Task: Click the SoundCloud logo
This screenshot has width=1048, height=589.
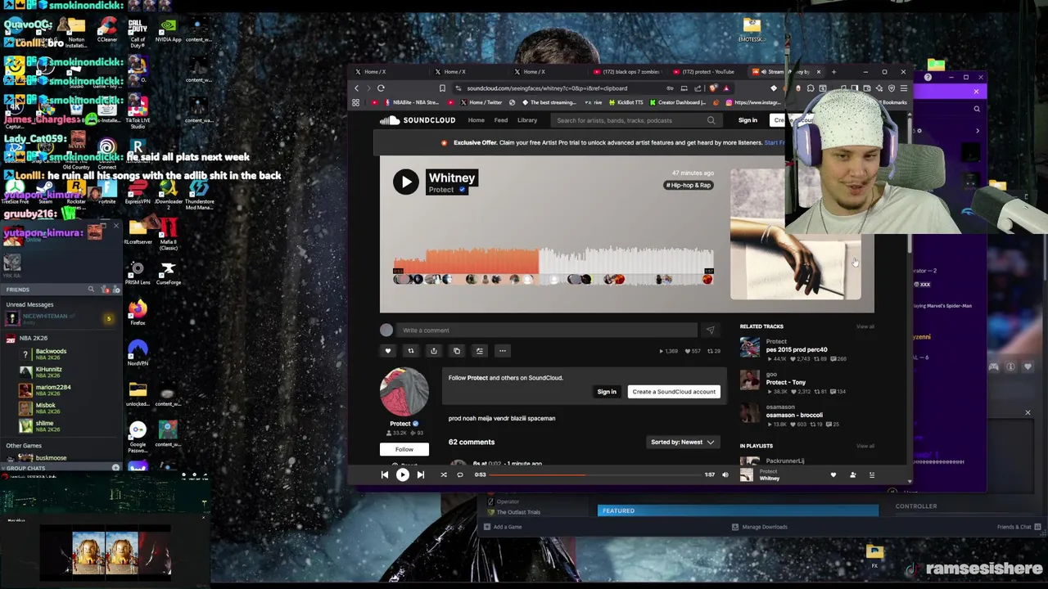Action: (x=418, y=120)
